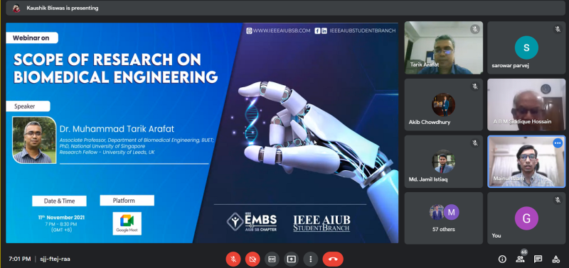Screen dimensions: 569x268
Task: Click presenter avatar beside Kaushik Biswas
Action: [16, 8]
